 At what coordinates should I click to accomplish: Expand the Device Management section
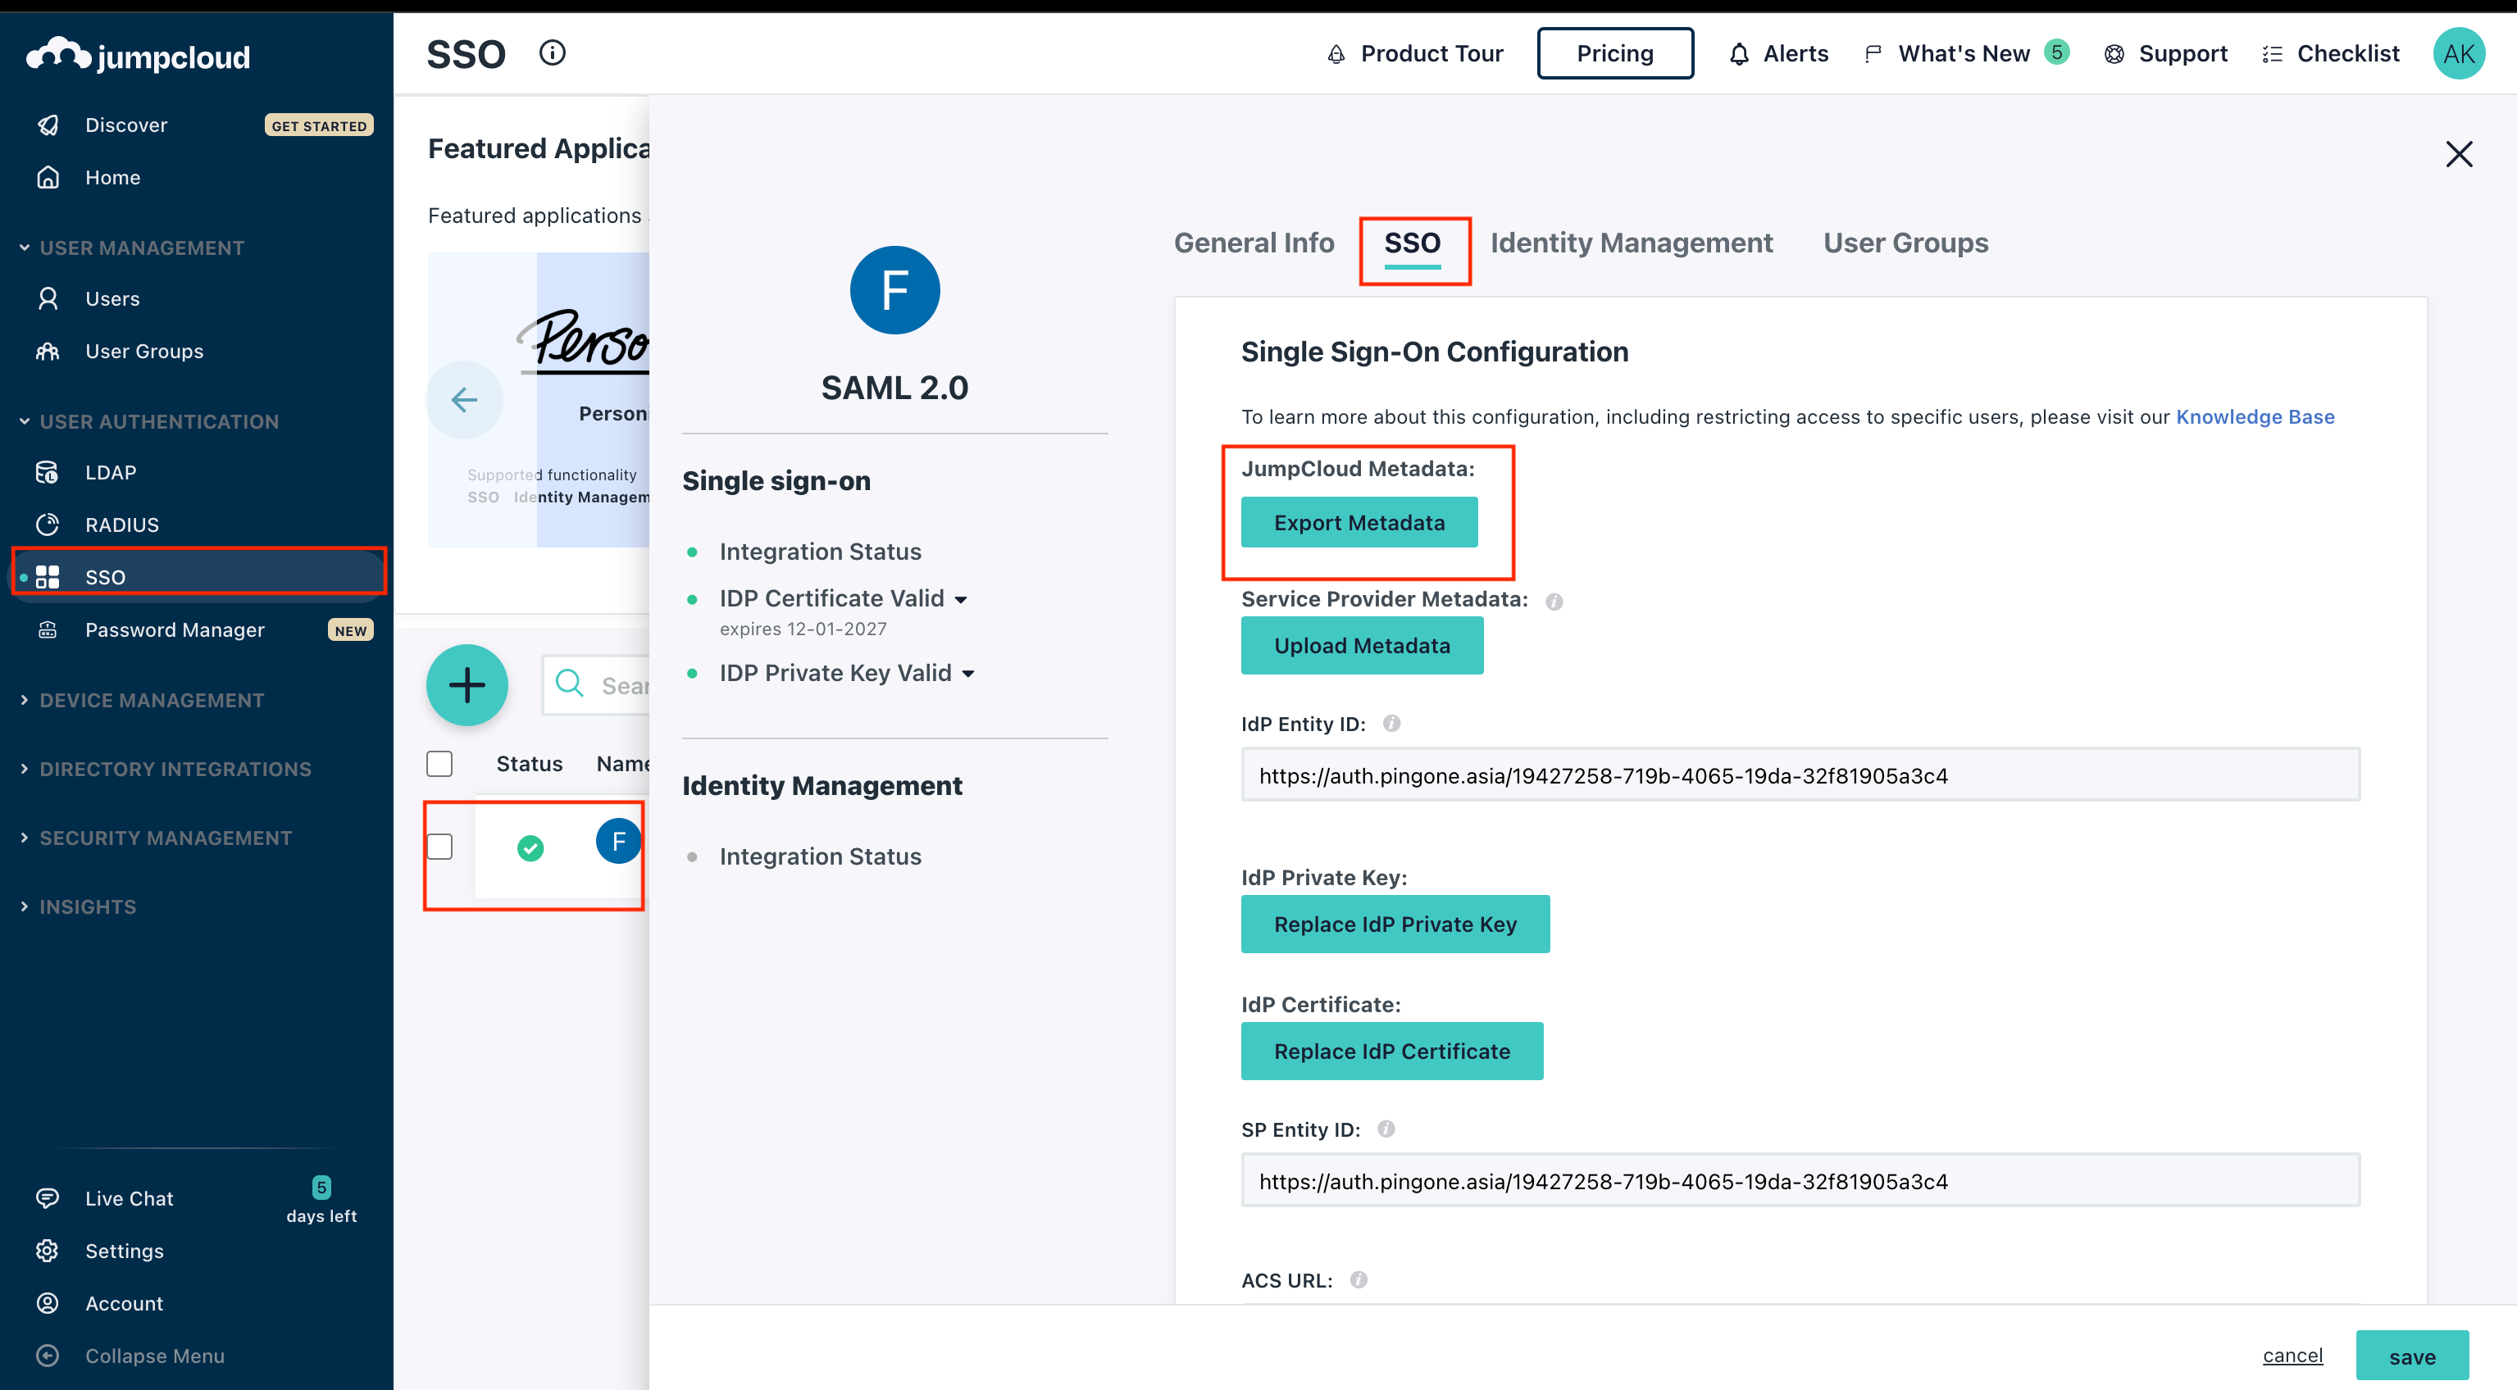point(151,700)
